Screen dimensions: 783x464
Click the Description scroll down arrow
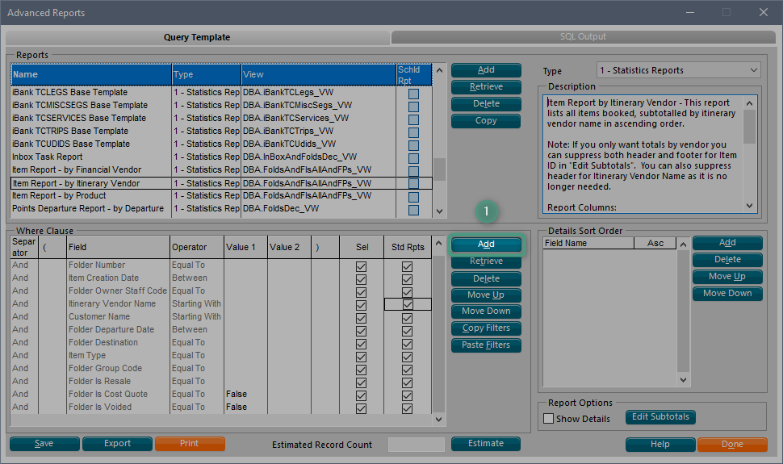pyautogui.click(x=749, y=206)
